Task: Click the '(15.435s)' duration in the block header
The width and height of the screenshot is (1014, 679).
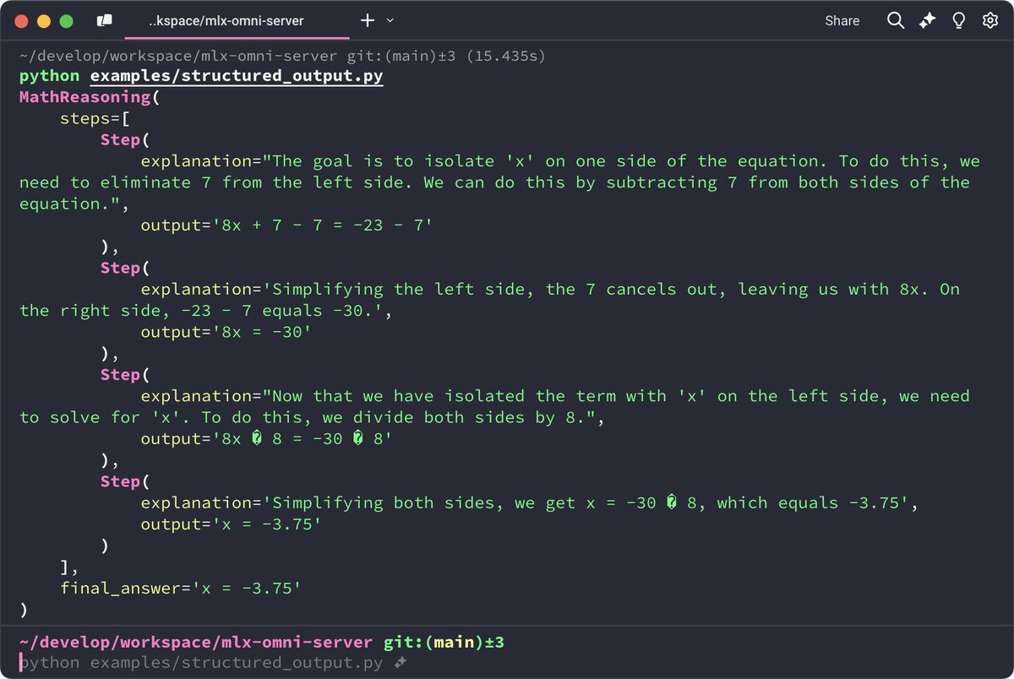Action: (505, 57)
